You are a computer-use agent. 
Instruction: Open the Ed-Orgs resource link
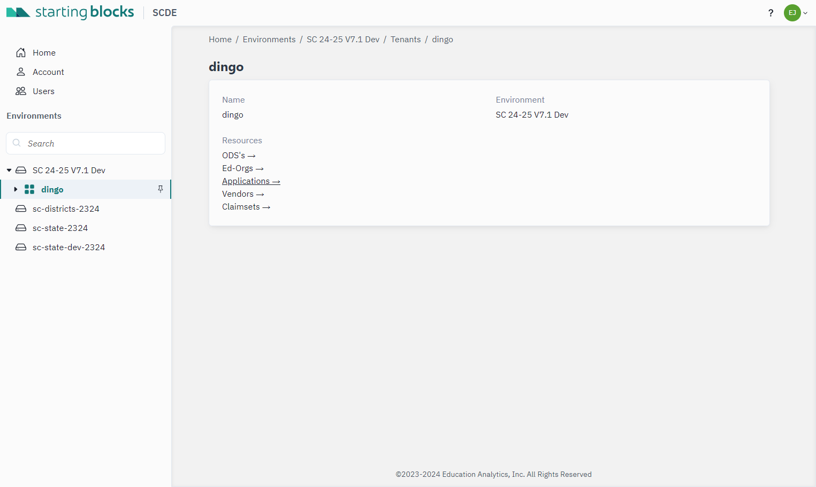243,168
